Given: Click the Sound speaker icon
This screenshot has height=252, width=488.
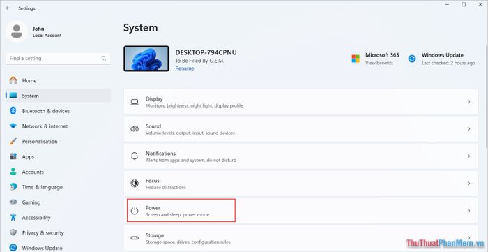Looking at the screenshot, I should [x=135, y=129].
